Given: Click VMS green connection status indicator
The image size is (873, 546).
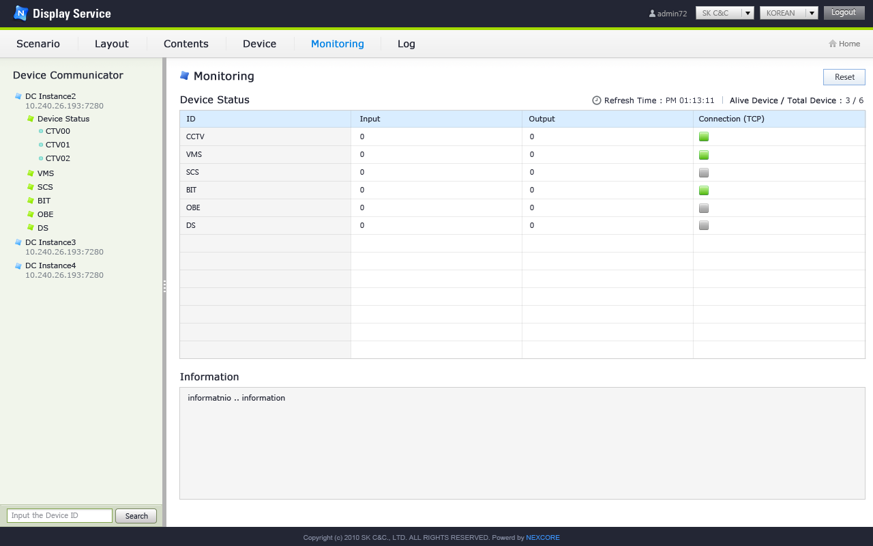Looking at the screenshot, I should 704,154.
